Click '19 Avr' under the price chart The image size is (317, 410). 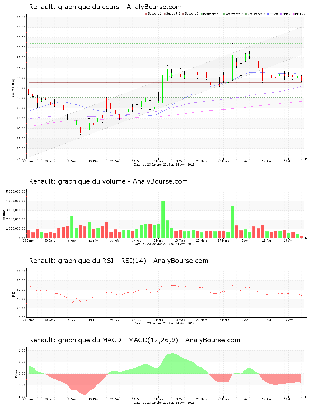tap(288, 161)
